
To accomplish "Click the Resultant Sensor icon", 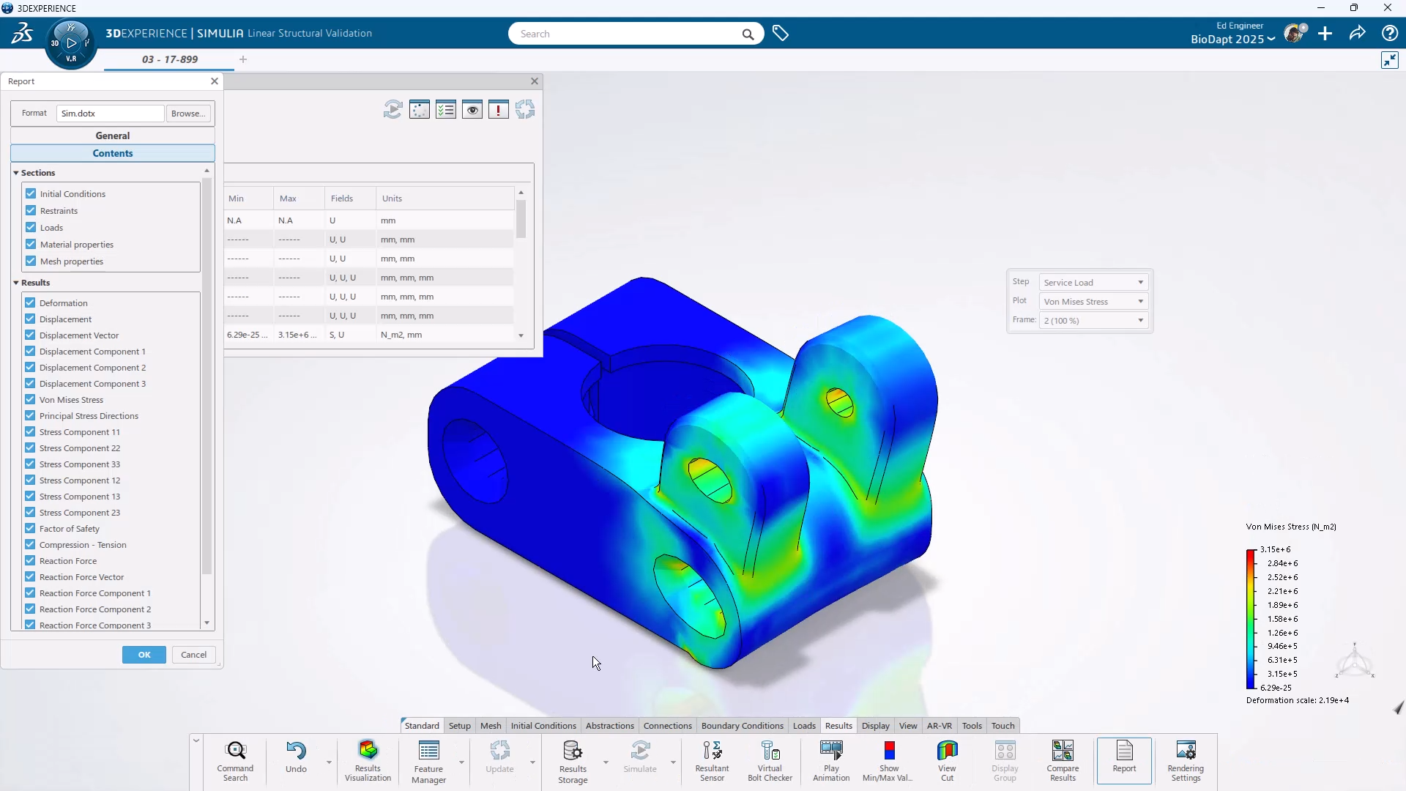I will pos(712,760).
